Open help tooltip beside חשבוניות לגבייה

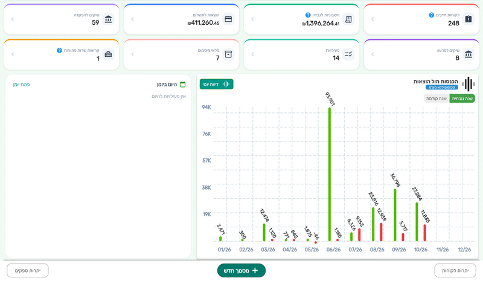(x=308, y=15)
